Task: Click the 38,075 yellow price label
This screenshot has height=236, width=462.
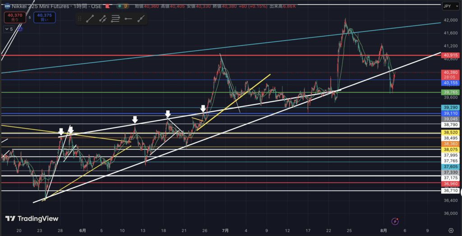Action: 451,149
